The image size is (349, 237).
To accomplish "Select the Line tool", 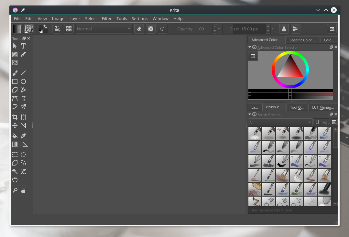I will pyautogui.click(x=23, y=73).
